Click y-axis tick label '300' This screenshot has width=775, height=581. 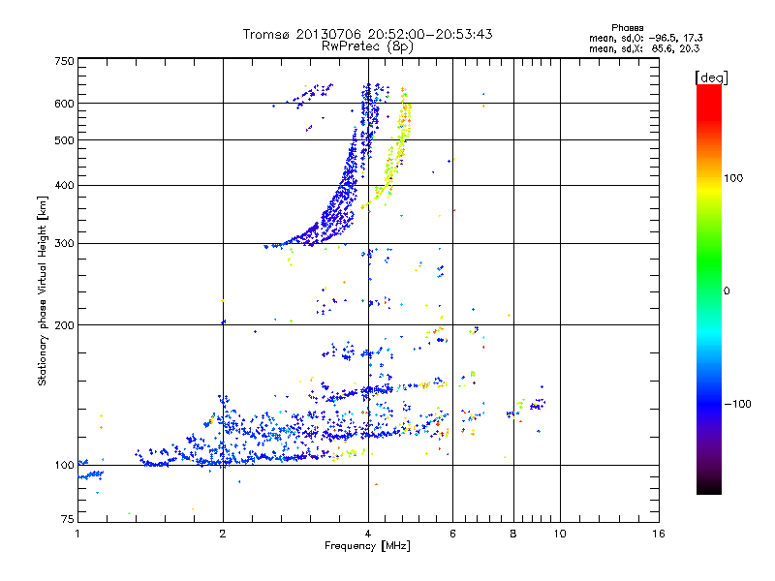[64, 244]
